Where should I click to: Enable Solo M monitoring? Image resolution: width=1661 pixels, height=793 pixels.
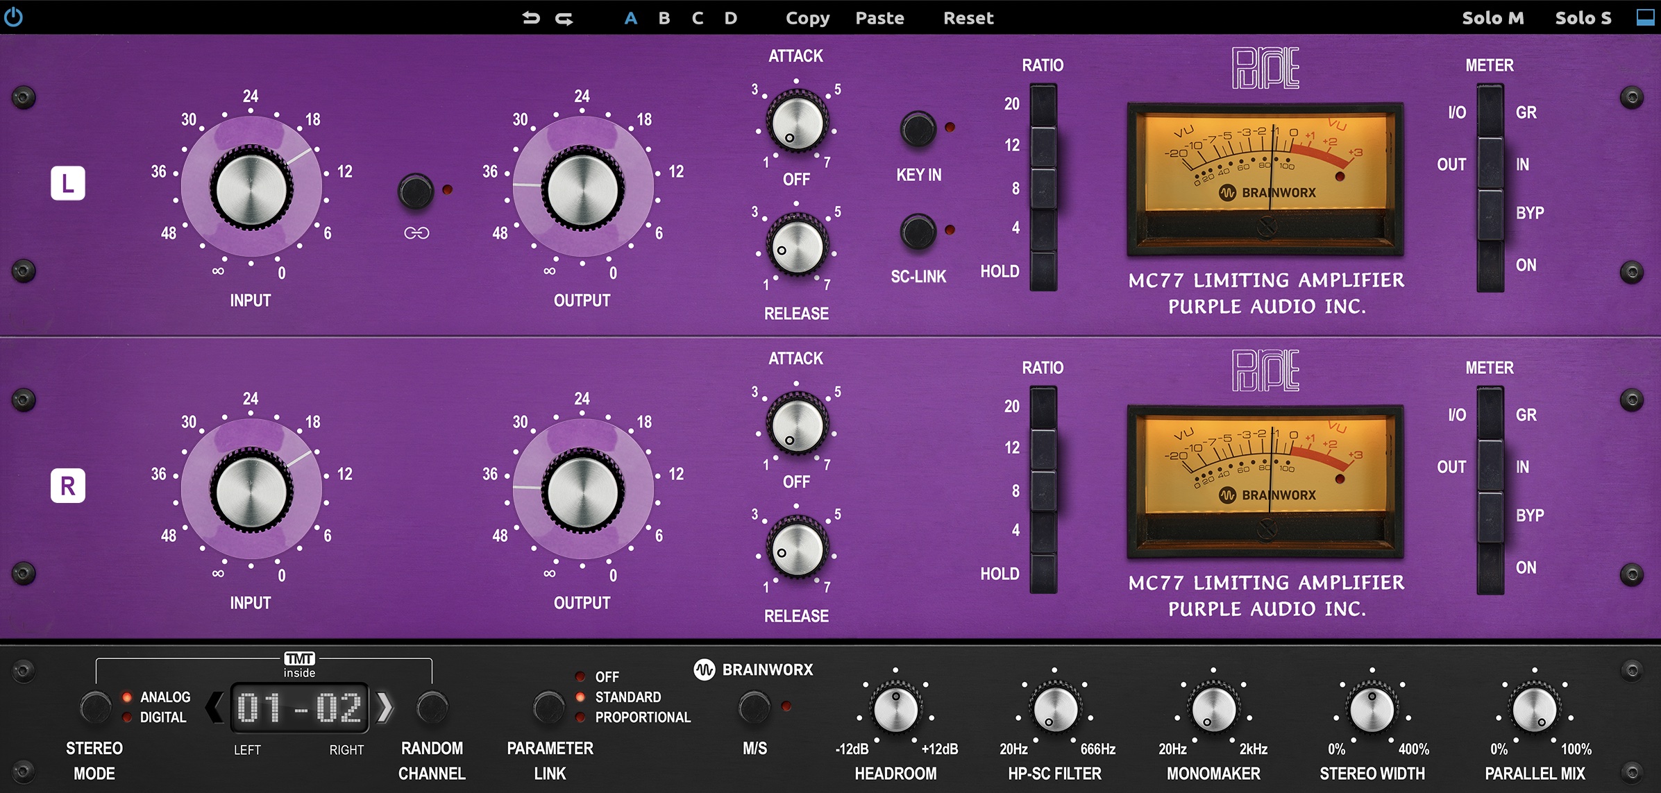coord(1493,18)
